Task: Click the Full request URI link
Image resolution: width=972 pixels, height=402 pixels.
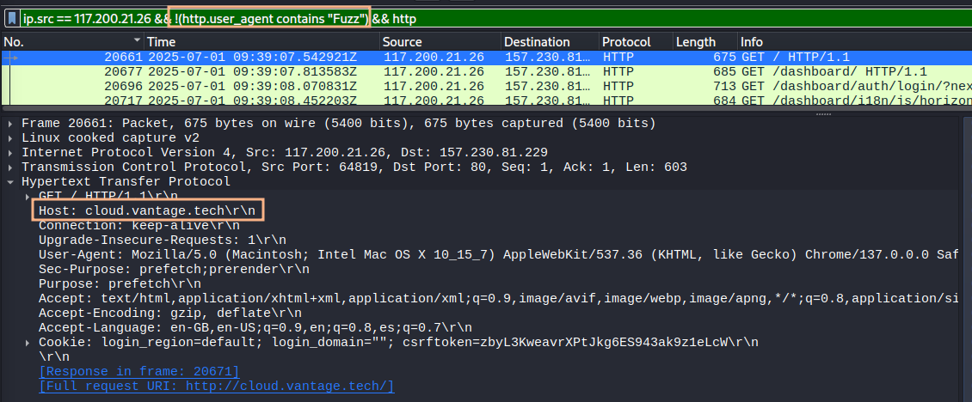Action: point(217,387)
